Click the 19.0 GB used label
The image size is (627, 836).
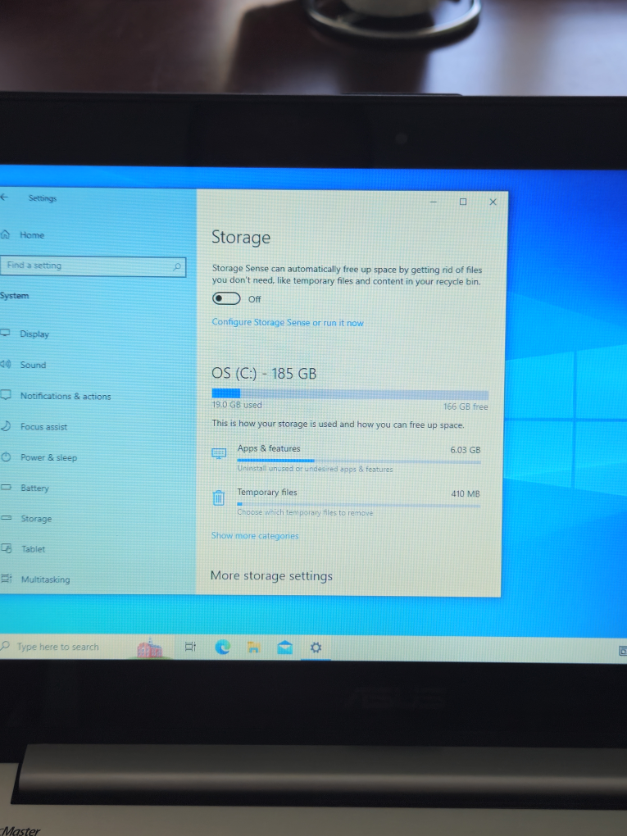coord(237,405)
